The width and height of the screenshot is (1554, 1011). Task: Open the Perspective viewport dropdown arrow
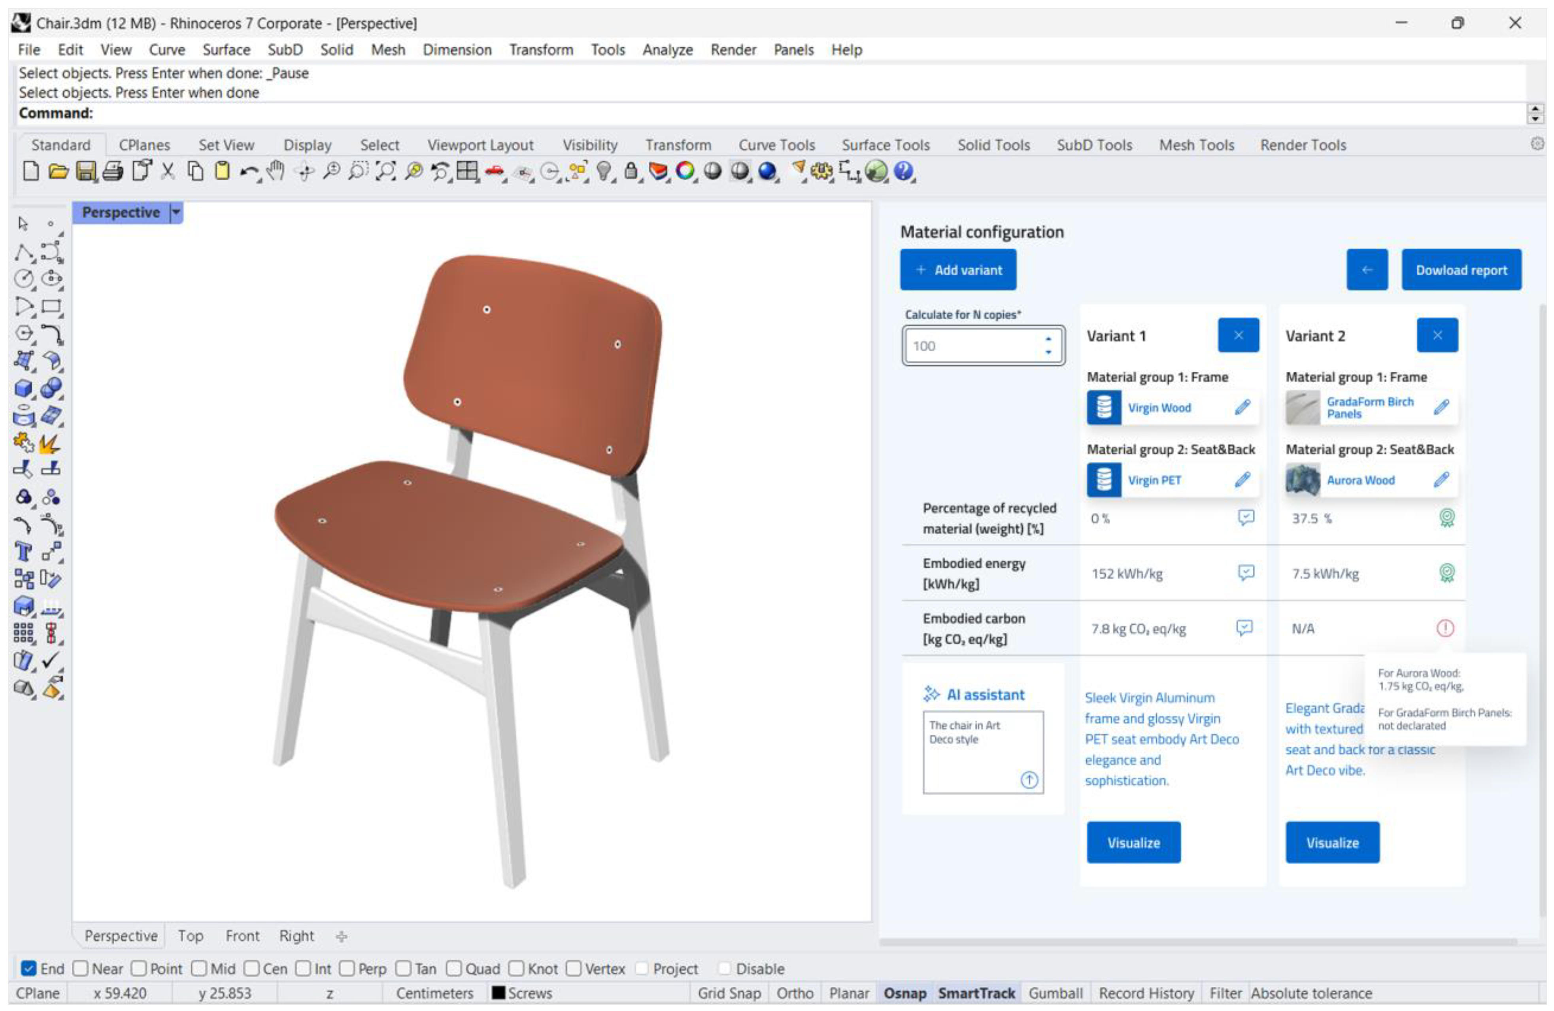point(176,212)
